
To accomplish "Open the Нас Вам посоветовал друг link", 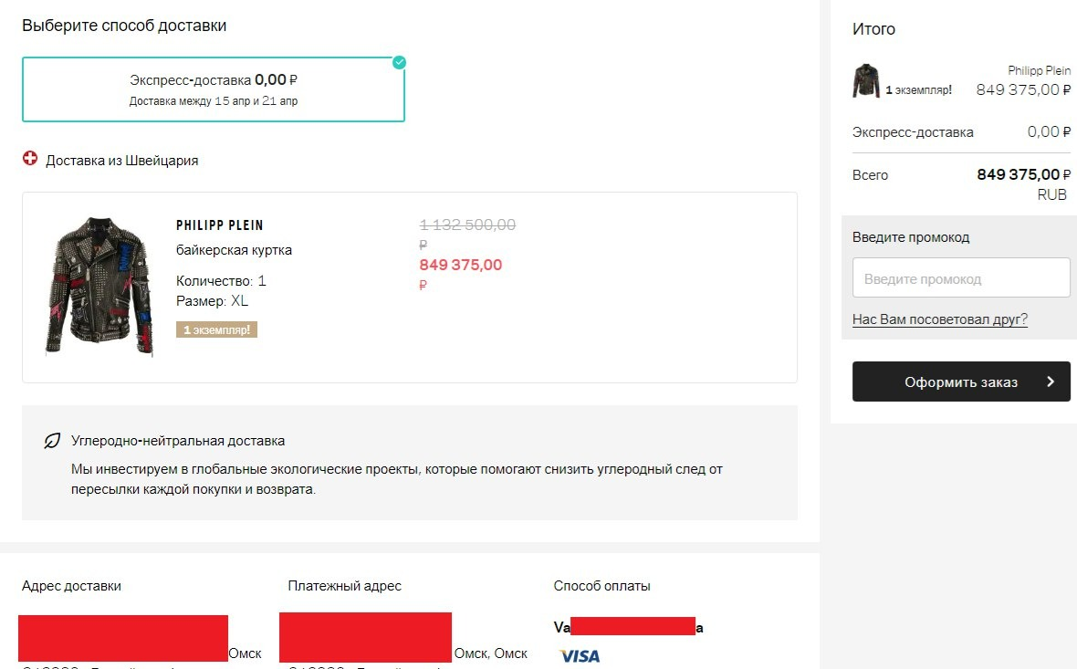I will (x=939, y=319).
